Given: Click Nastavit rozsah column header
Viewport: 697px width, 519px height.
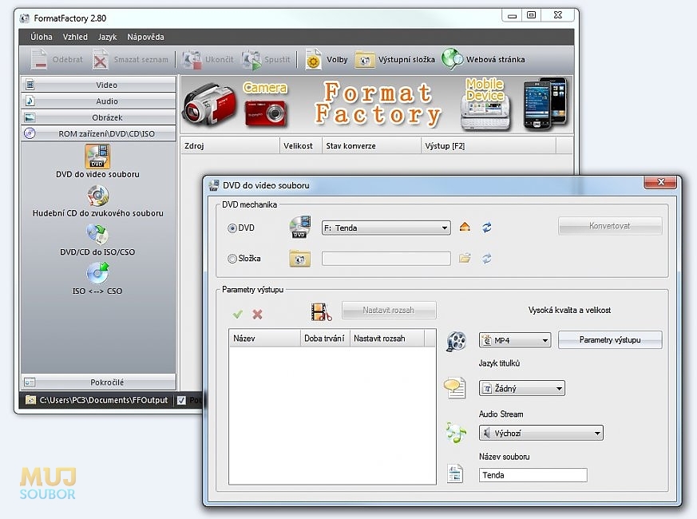Looking at the screenshot, I should [x=387, y=338].
